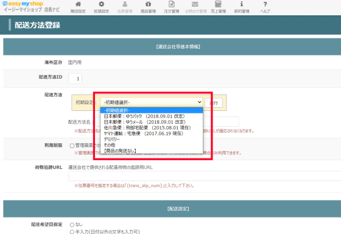Screen dimensions: 341x234
Task: Open the 会員管理 person icon menu
Action: tap(125, 7)
